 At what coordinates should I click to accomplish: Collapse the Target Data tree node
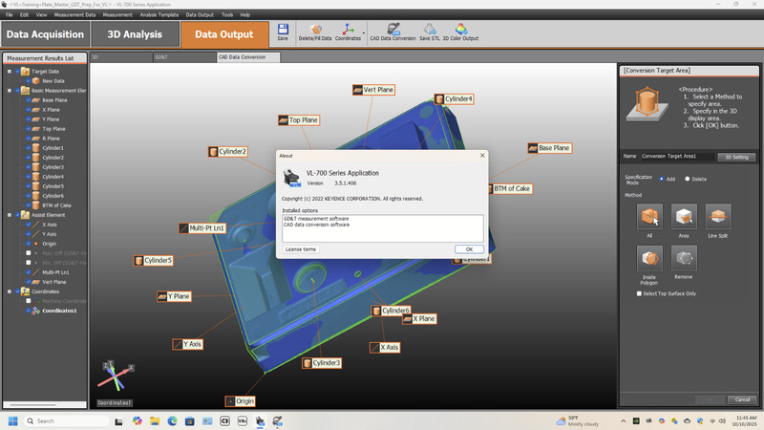10,71
